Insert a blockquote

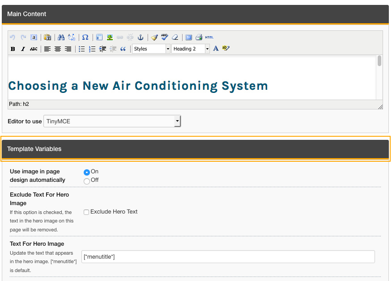tap(123, 49)
